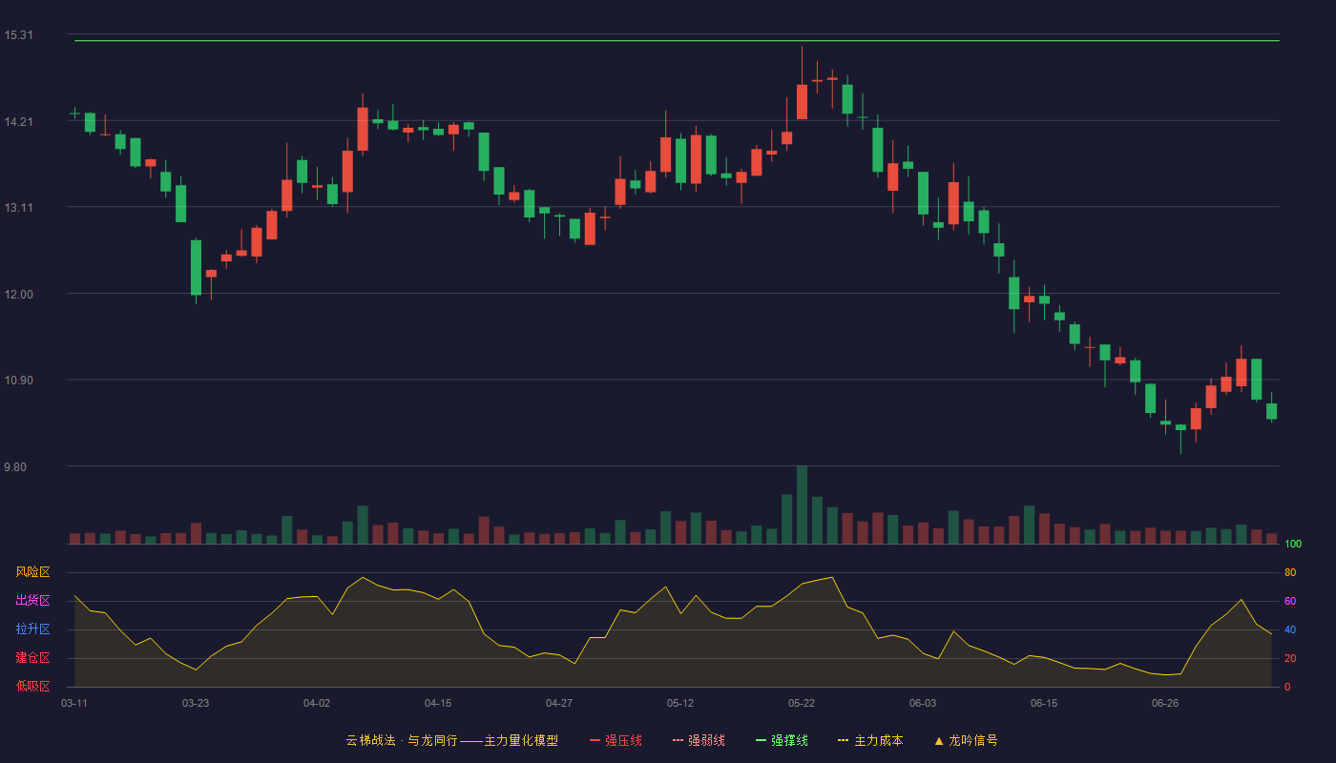Click the 10.90 price axis label
The height and width of the screenshot is (763, 1336).
click(x=18, y=381)
